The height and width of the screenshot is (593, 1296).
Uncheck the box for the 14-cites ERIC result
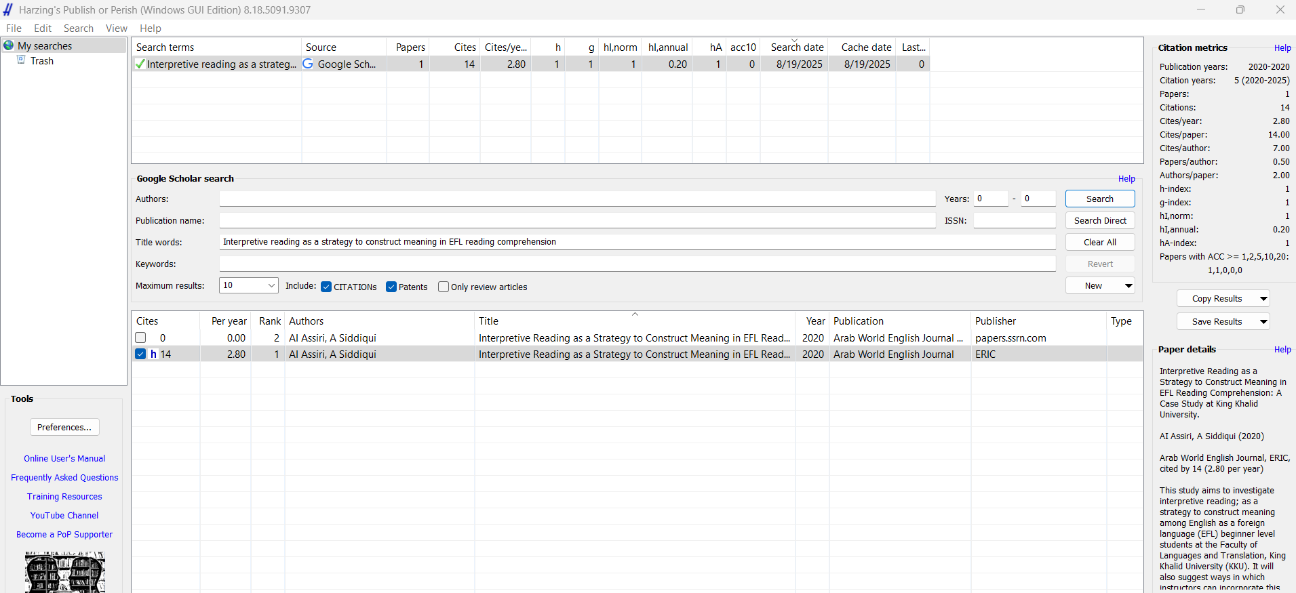[x=140, y=354]
